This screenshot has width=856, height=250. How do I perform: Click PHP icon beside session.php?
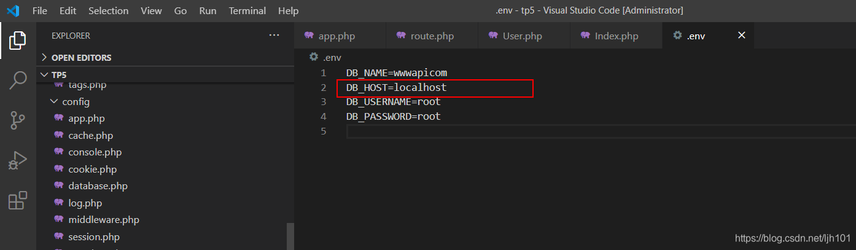[x=59, y=236]
